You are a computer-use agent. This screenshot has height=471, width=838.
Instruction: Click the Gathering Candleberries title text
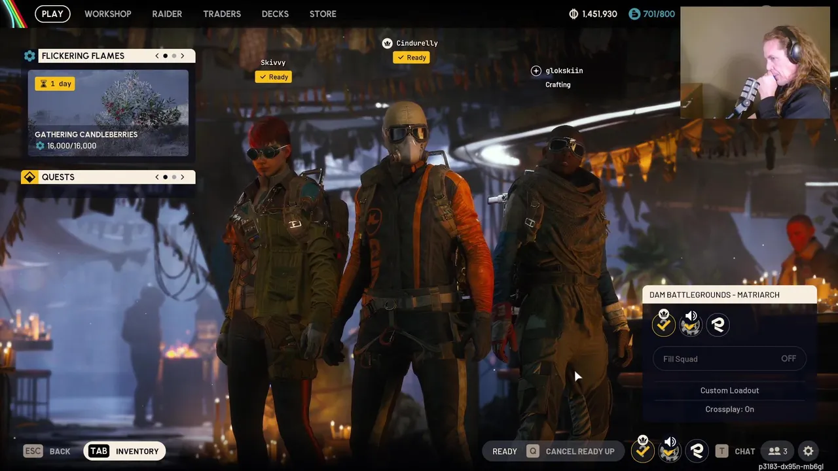click(x=86, y=135)
